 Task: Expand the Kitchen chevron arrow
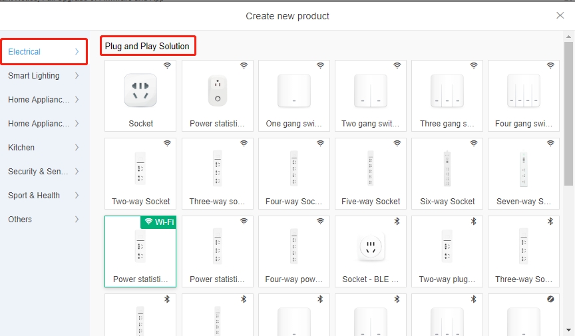(x=77, y=148)
